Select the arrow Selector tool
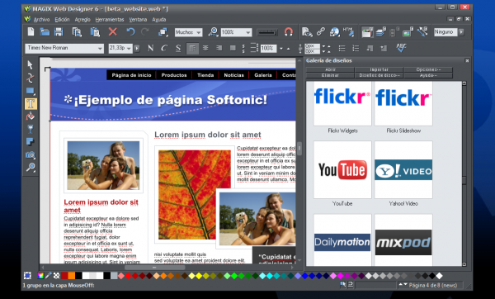Screen dimensions: 495x299 pos(30,64)
